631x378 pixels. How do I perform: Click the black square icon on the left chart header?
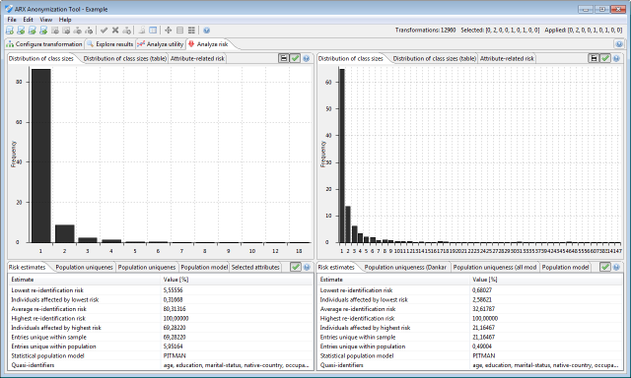click(284, 58)
